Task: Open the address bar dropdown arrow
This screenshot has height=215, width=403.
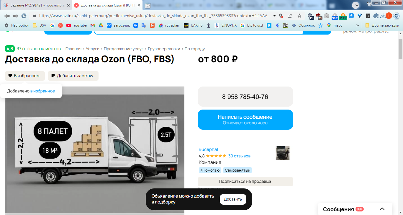Action: (275, 16)
